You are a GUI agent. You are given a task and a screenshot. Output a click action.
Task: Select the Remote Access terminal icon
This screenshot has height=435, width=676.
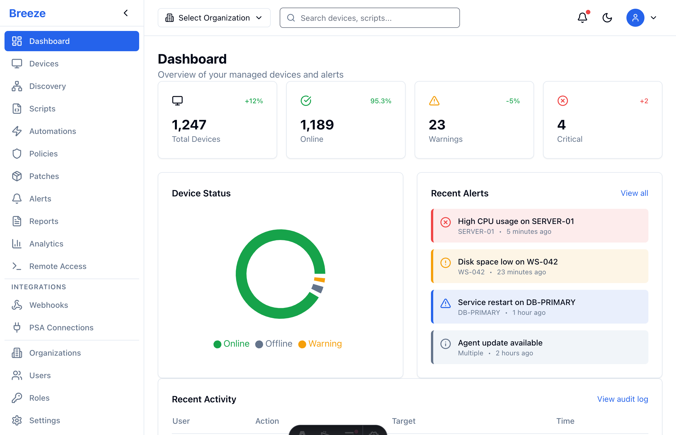[17, 266]
